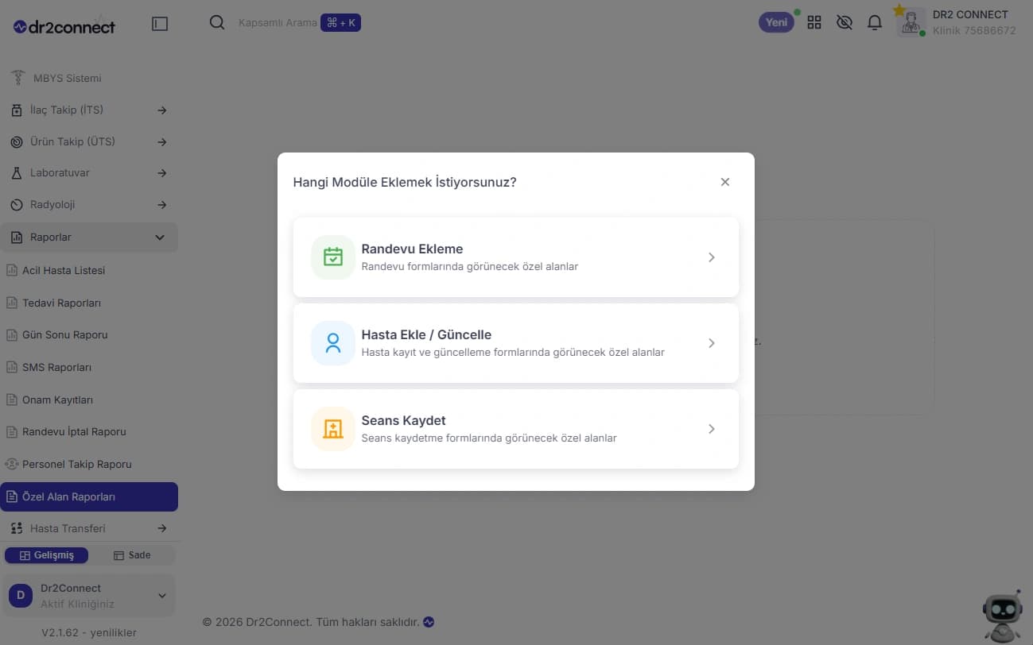Open Ürün Takip (ÜTS) menu item
The image size is (1033, 645).
click(89, 141)
